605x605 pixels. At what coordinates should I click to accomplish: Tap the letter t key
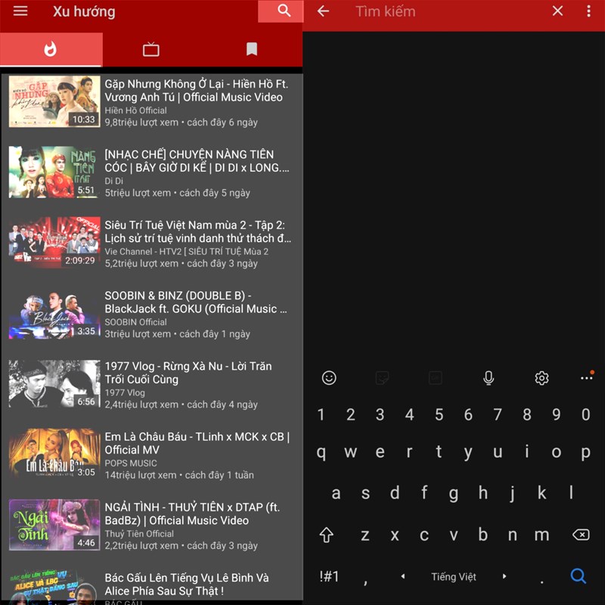click(x=439, y=451)
